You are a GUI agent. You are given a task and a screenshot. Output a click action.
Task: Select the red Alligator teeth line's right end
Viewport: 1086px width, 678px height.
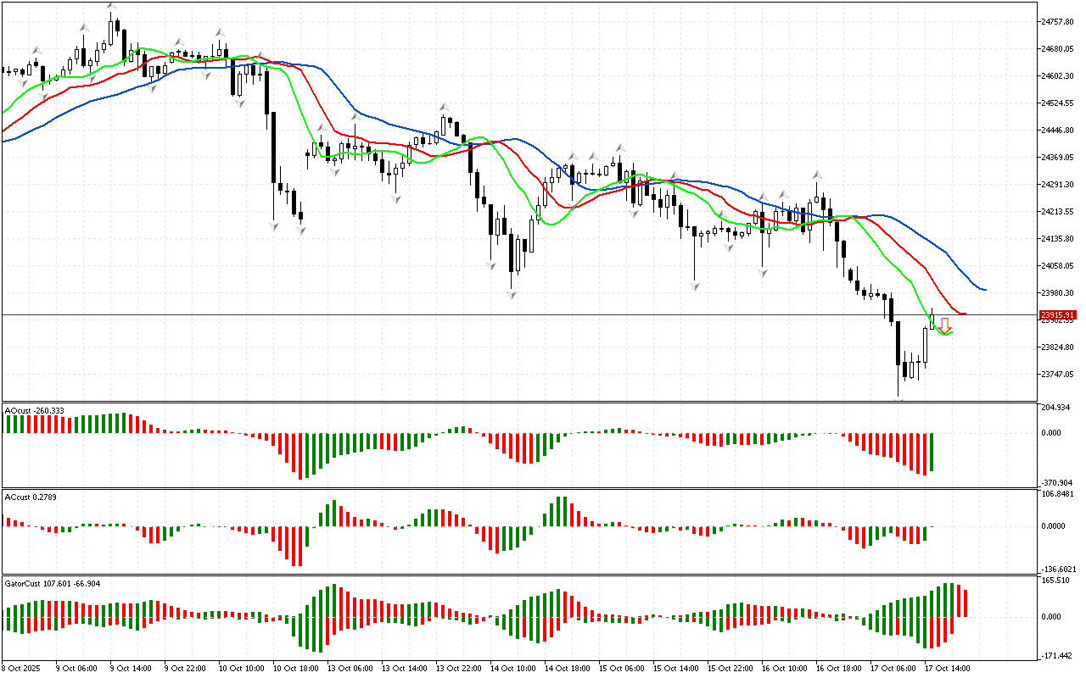(x=964, y=314)
